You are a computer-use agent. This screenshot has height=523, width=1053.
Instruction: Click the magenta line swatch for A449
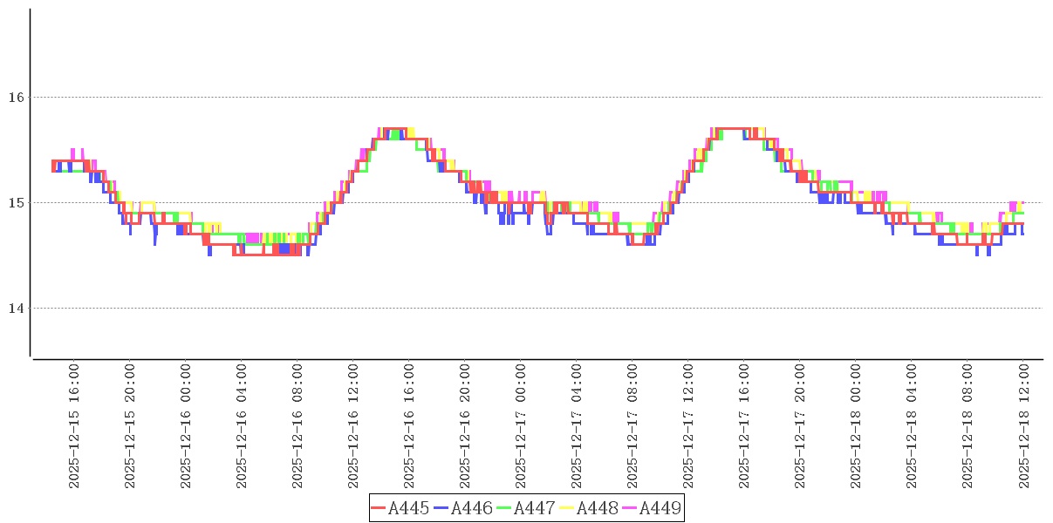tap(630, 508)
